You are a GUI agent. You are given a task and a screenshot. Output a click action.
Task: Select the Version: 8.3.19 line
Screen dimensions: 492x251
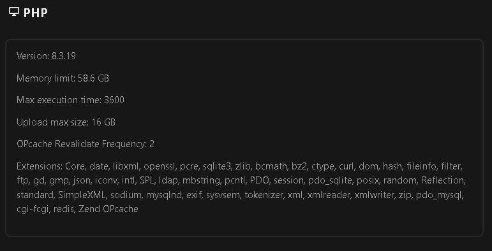[46, 56]
